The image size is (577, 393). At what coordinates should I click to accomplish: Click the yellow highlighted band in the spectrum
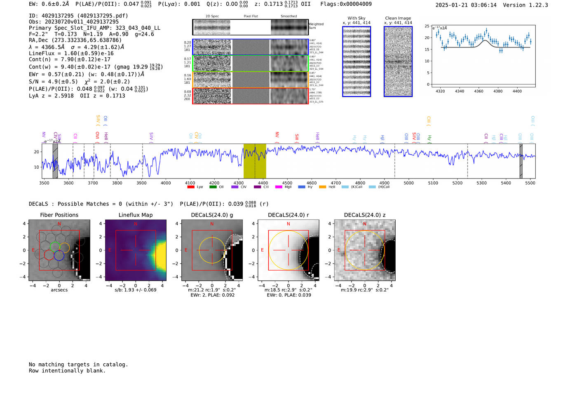pyautogui.click(x=255, y=161)
